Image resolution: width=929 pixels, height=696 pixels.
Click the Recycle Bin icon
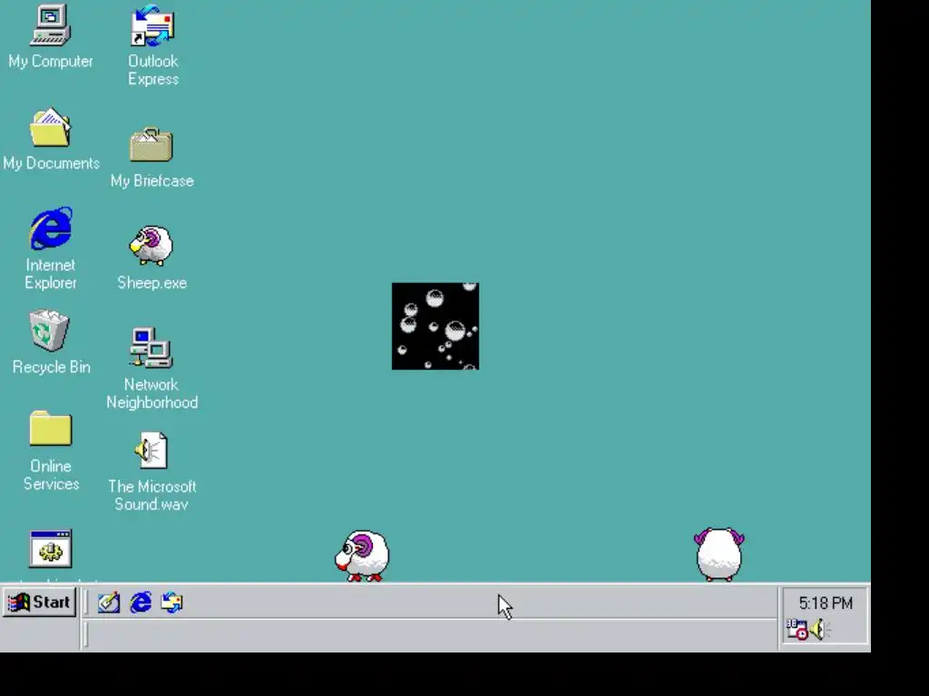click(50, 330)
